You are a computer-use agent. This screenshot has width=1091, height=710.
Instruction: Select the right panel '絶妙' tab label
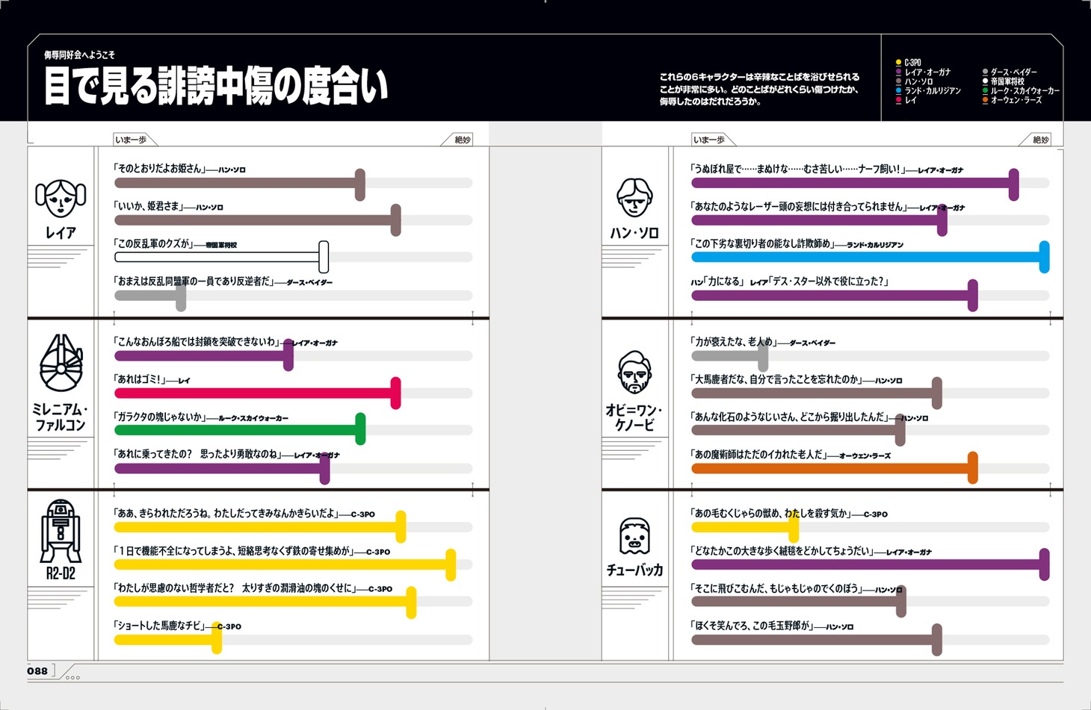click(1040, 140)
